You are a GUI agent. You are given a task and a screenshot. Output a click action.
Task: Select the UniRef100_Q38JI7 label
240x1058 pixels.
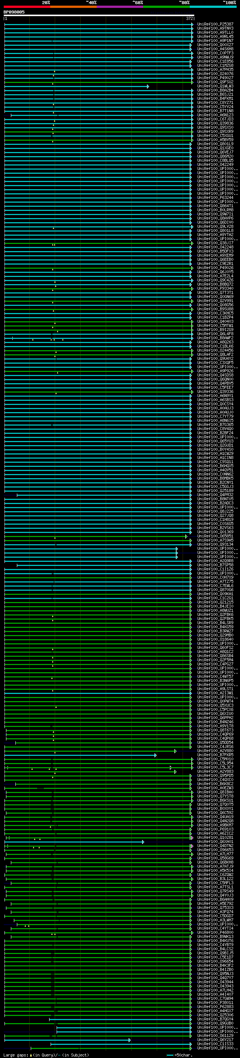click(215, 243)
